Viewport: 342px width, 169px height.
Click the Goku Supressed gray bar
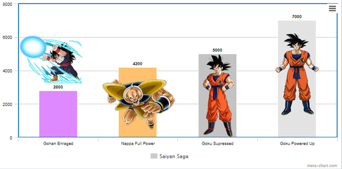pos(217,95)
